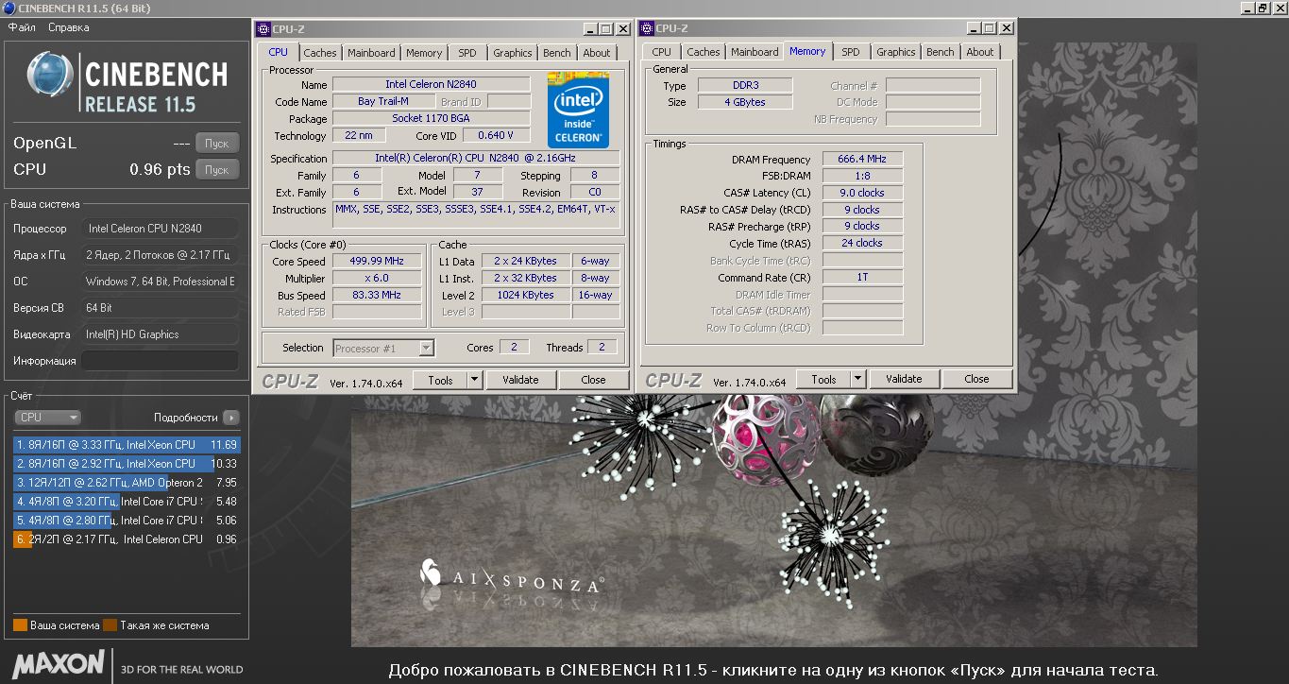This screenshot has height=684, width=1289.
Task: Select ranking row 4 Core i7 5.48
Action: (x=127, y=502)
